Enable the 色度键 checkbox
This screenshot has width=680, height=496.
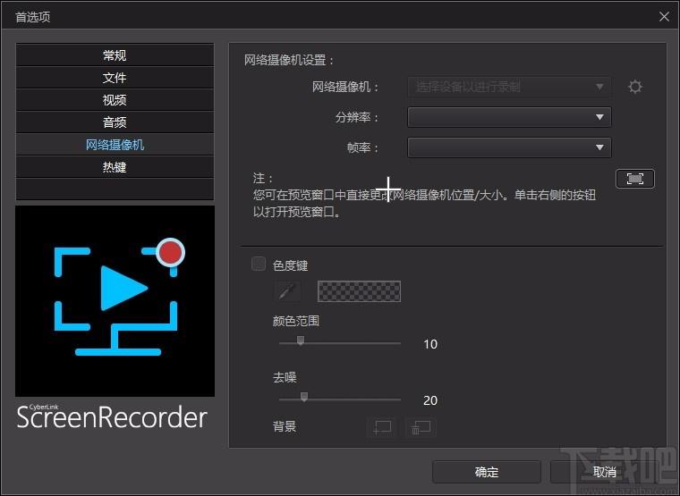[x=259, y=264]
